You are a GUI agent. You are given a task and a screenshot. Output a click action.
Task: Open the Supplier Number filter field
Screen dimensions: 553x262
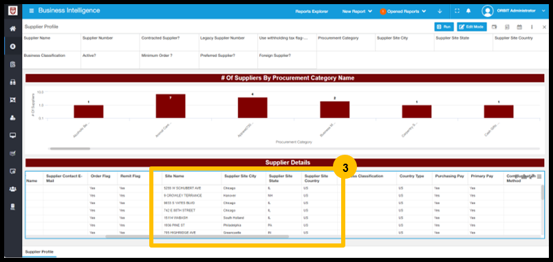pyautogui.click(x=110, y=43)
